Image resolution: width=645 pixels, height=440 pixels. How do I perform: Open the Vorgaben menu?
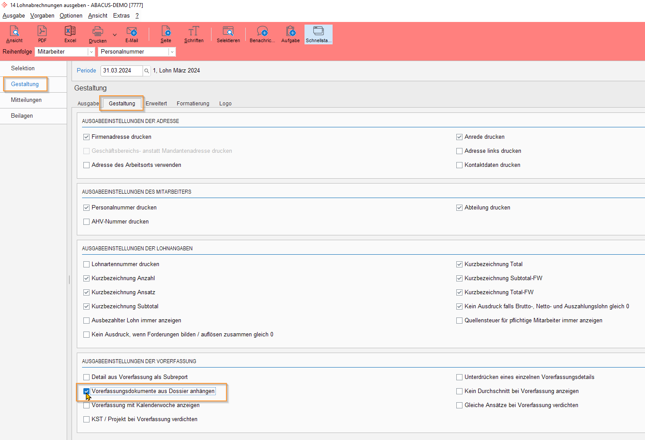click(x=42, y=15)
